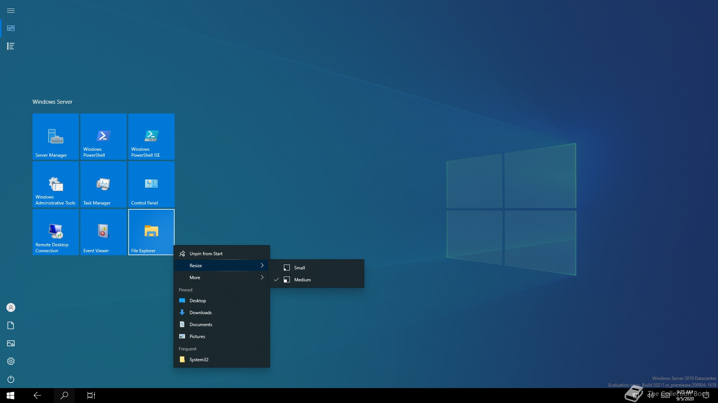Open the Control Panel tile
Screen dimensions: 718x403
tap(151, 184)
